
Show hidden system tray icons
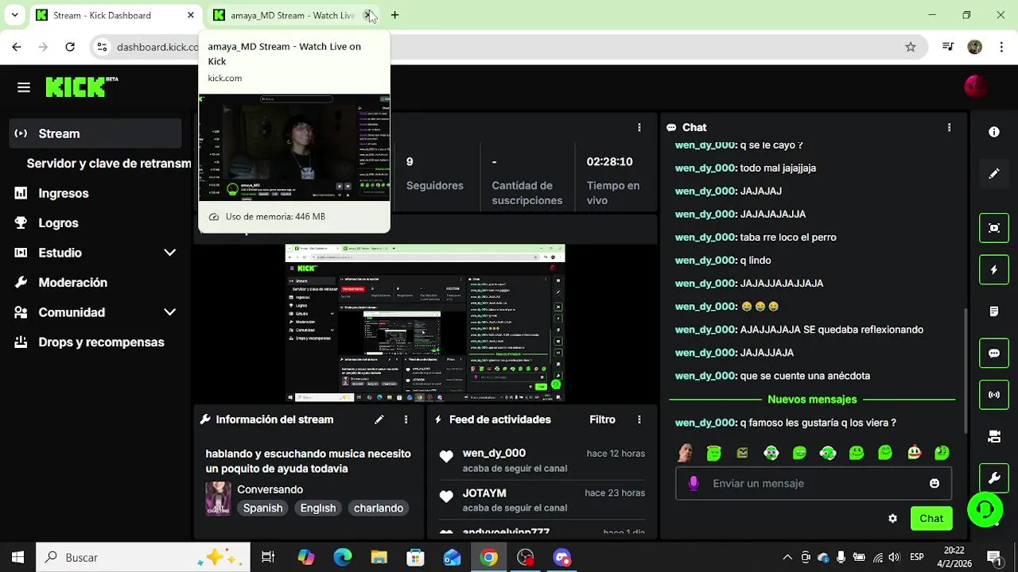pos(787,558)
